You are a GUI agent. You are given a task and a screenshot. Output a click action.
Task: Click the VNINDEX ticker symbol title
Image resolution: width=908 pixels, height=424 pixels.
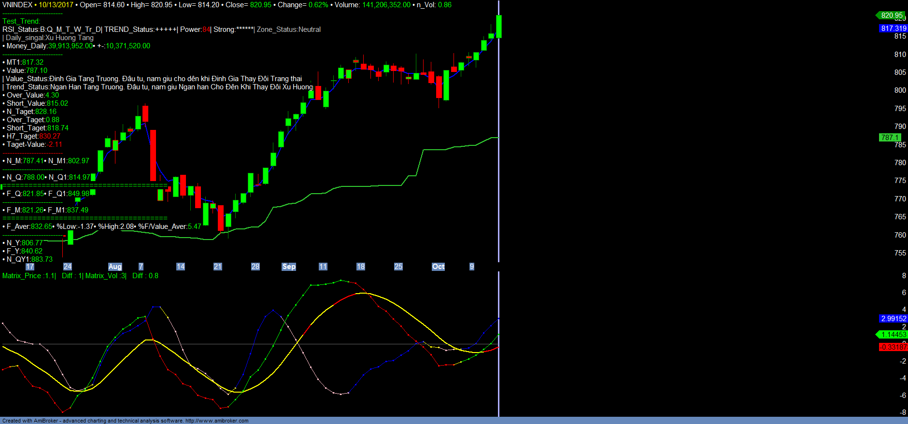[17, 5]
